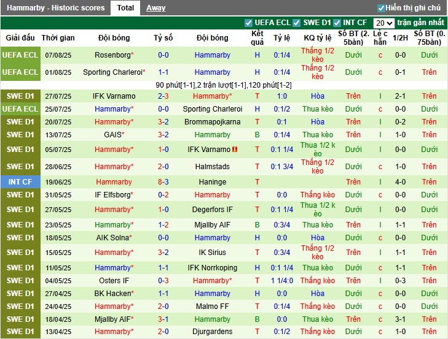Click the 1-2 score against Mjallby AIF on 23/05/25
This screenshot has width=448, height=339.
[x=163, y=224]
